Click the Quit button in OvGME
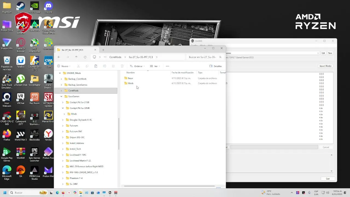This screenshot has width=350, height=197. click(x=328, y=179)
